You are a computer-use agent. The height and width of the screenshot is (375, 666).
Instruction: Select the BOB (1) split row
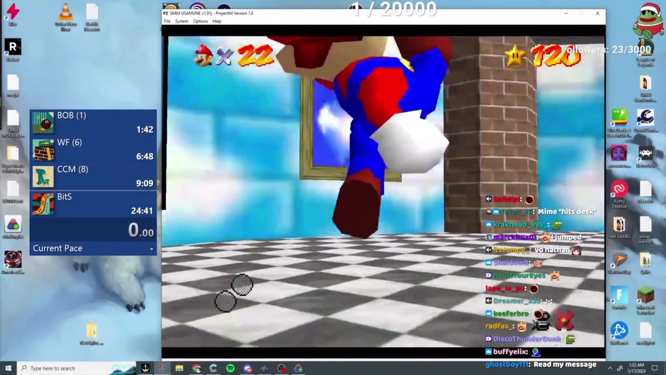(x=93, y=123)
